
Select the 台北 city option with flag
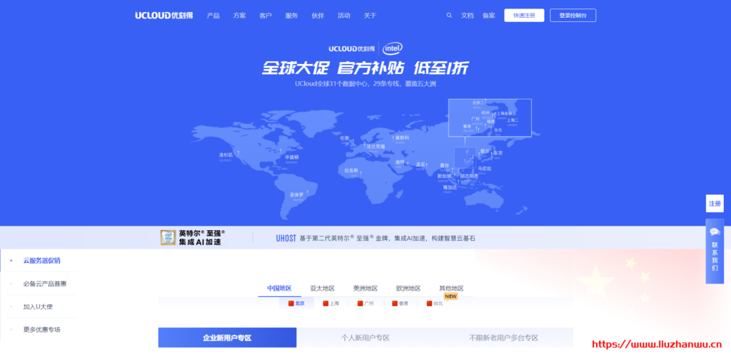[x=435, y=303]
